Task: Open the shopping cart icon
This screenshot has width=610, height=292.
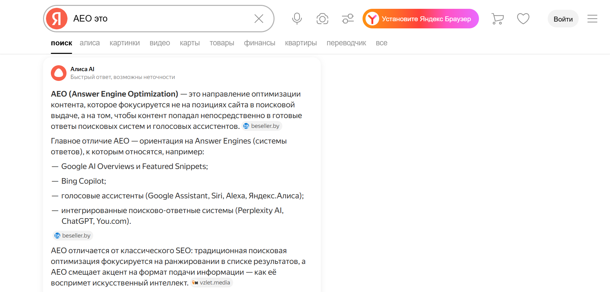Action: coord(498,19)
